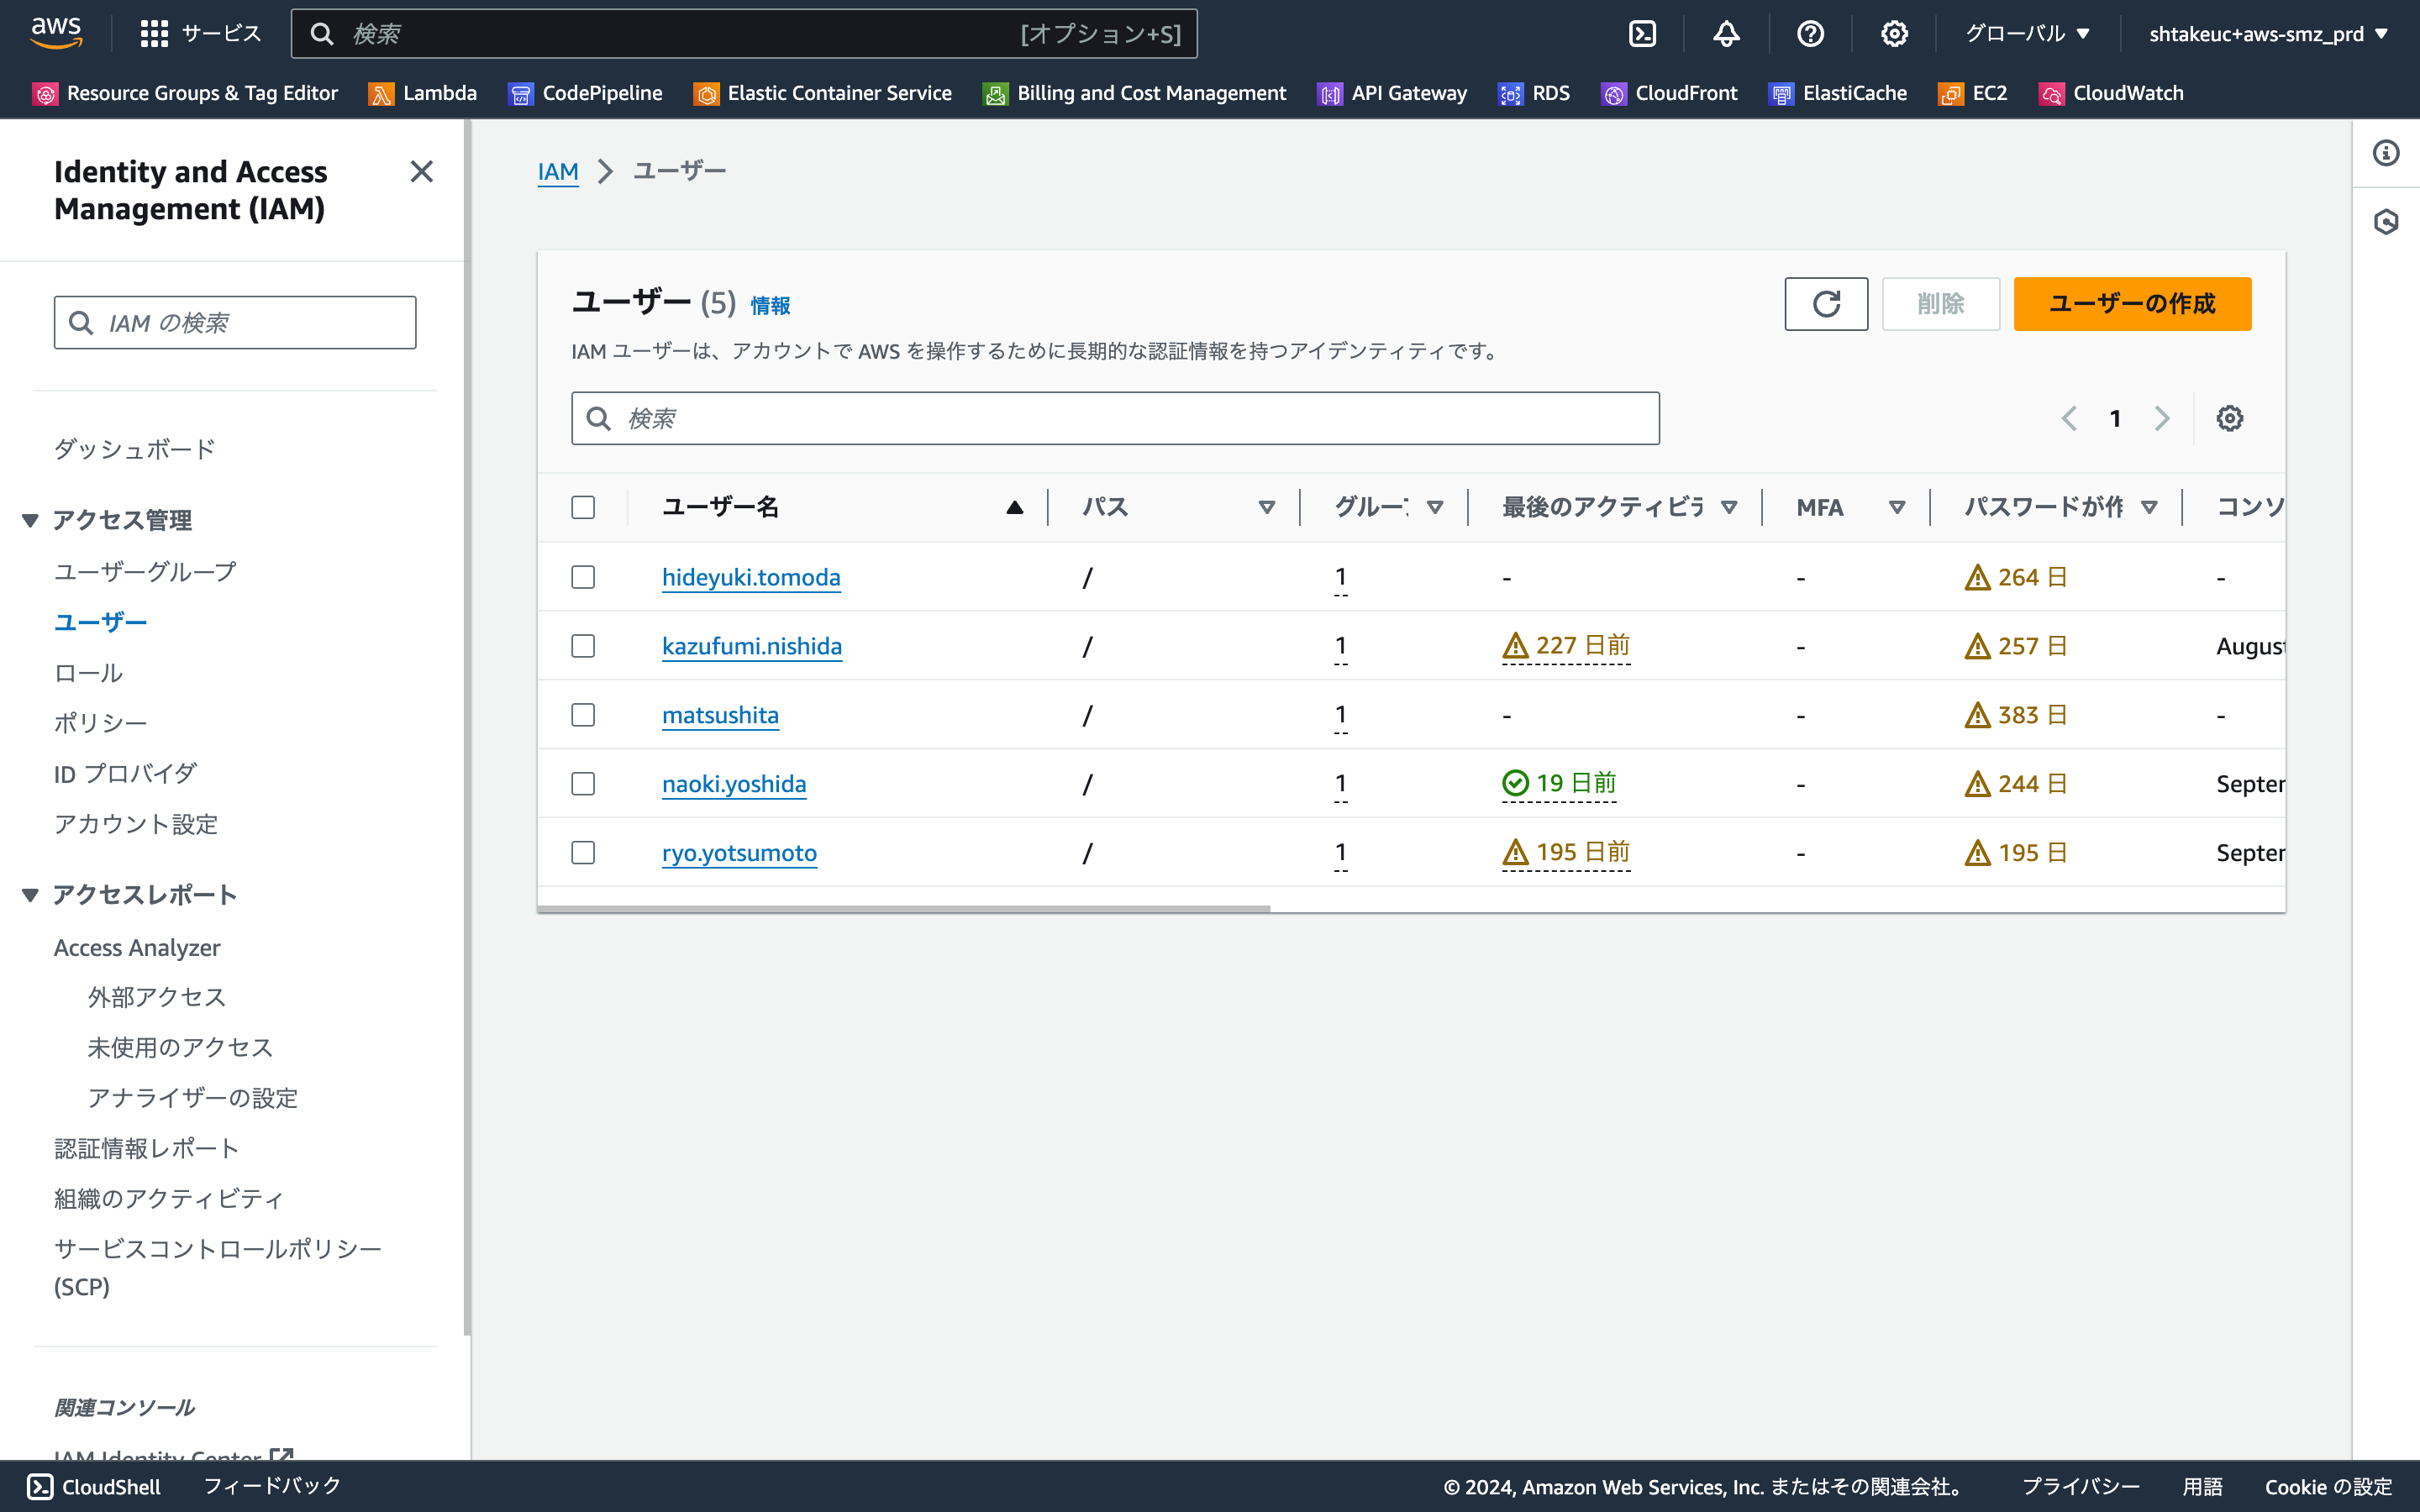Check the hideyuki.tomoda row checkbox
The width and height of the screenshot is (2420, 1512).
pyautogui.click(x=583, y=577)
